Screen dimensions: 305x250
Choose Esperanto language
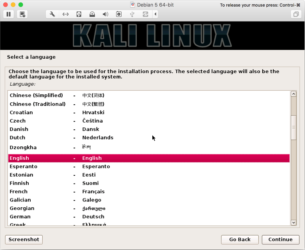point(149,167)
